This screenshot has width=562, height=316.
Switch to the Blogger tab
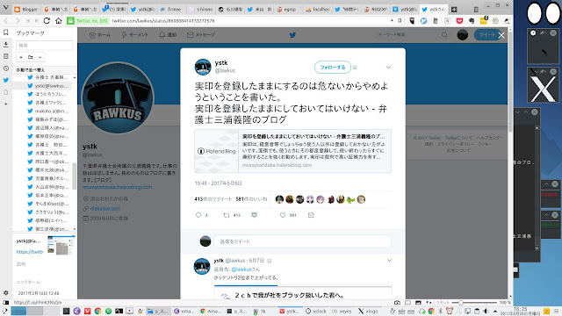[x=26, y=10]
